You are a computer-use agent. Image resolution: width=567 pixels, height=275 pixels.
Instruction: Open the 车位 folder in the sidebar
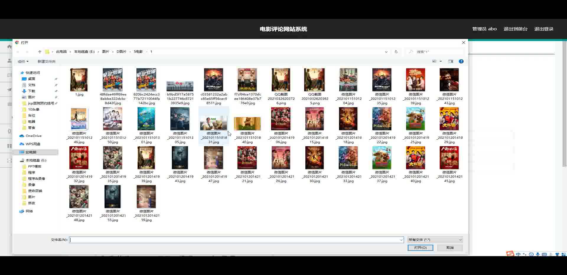tap(31, 116)
